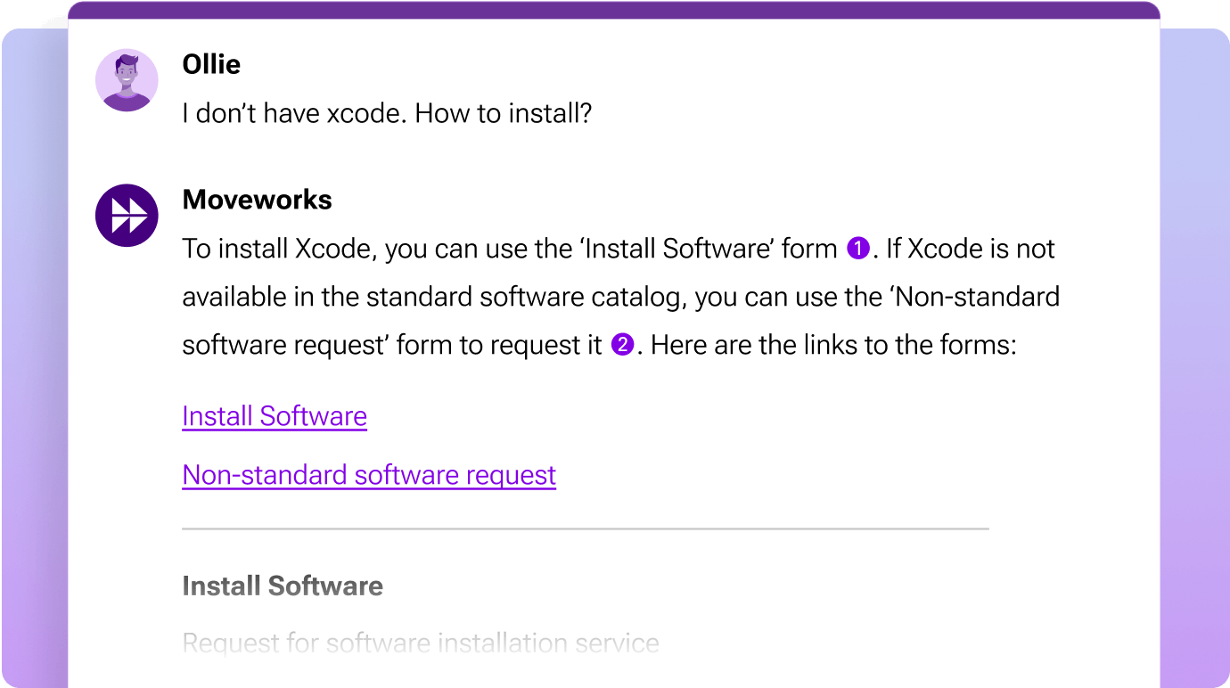Open citation badge number 2

pyautogui.click(x=622, y=345)
